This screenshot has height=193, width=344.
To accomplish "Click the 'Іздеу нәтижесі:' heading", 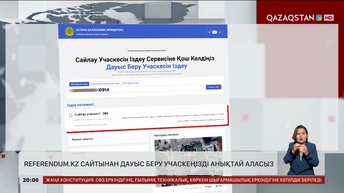I will tap(81, 105).
